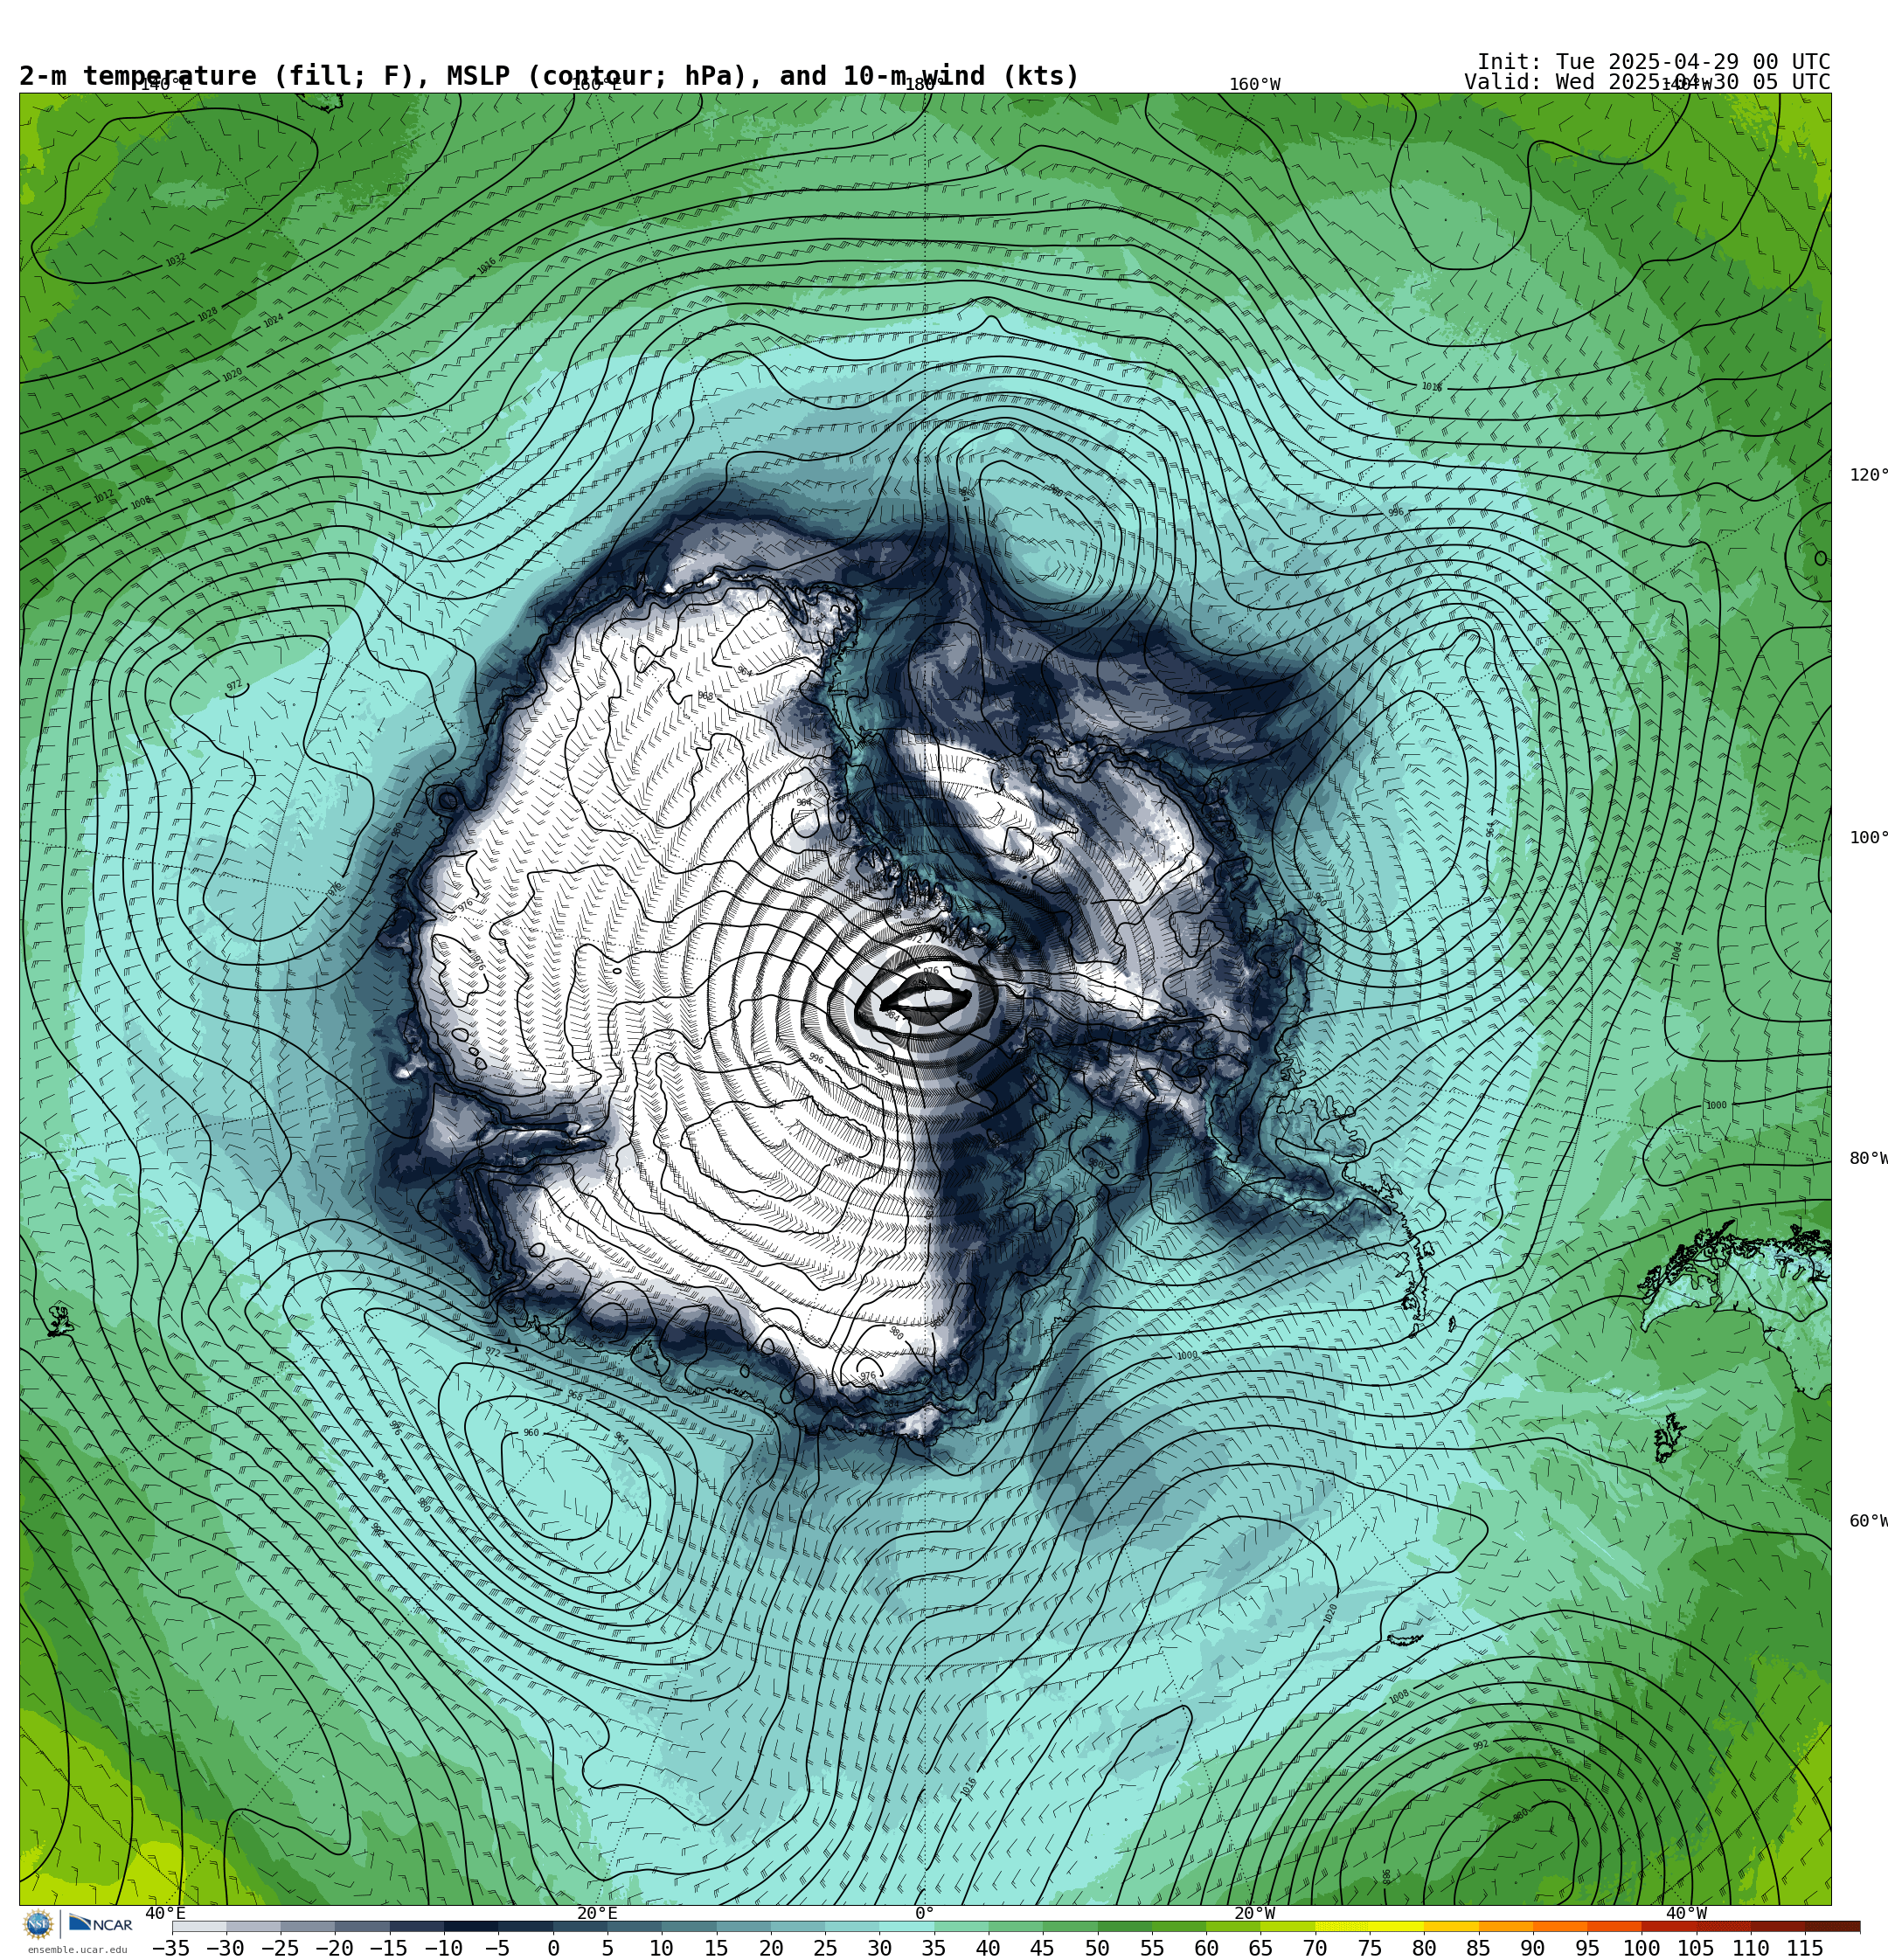This screenshot has height=1960, width=1888.
Task: Select the 50 to 55 green colorbar swatch
Action: (x=1125, y=1926)
